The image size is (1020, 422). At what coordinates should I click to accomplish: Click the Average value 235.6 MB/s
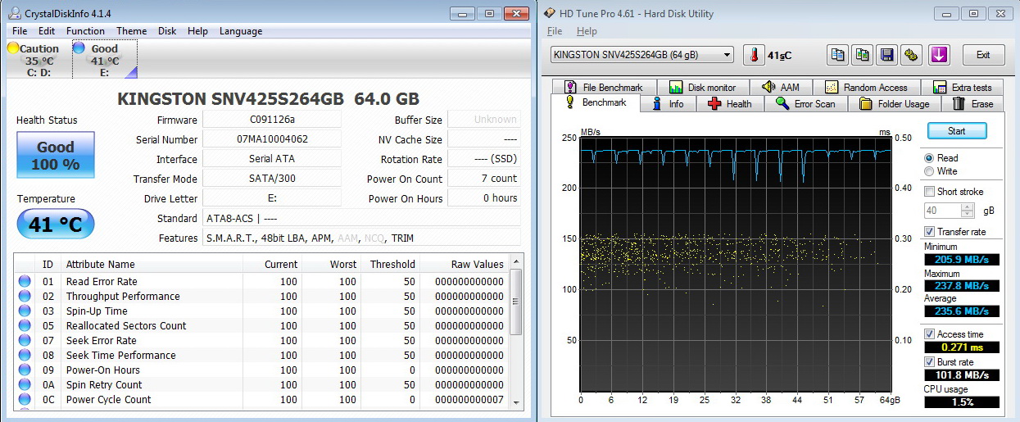(x=962, y=311)
